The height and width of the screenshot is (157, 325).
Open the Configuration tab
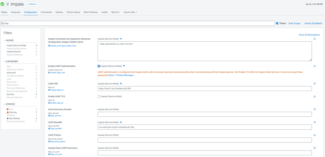point(31,12)
